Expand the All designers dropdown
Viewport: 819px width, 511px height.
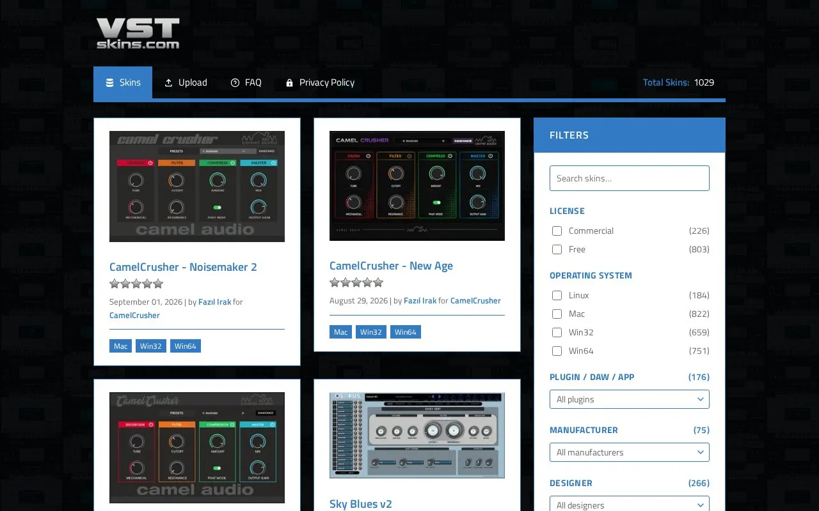pos(630,504)
